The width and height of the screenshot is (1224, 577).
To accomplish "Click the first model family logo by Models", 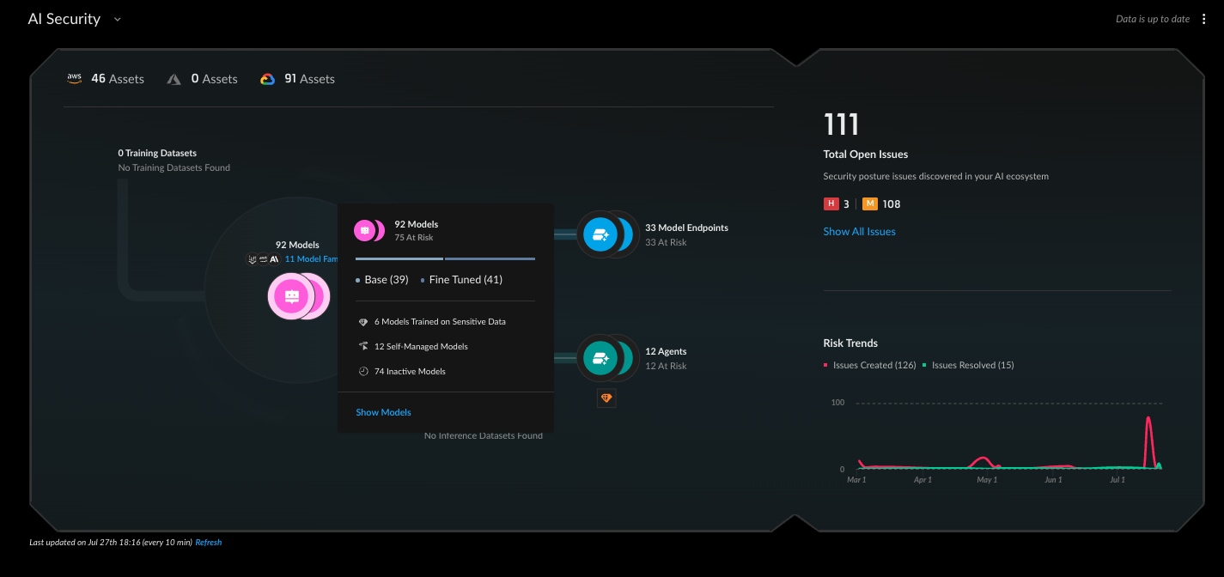I will point(253,258).
